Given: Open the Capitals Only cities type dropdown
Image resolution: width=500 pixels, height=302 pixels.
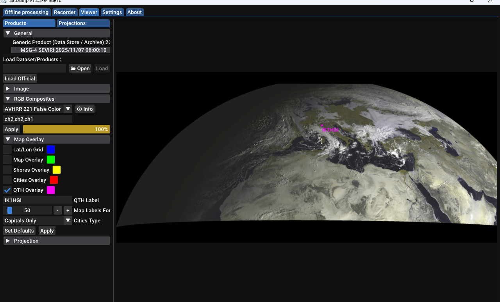Looking at the screenshot, I should (37, 220).
